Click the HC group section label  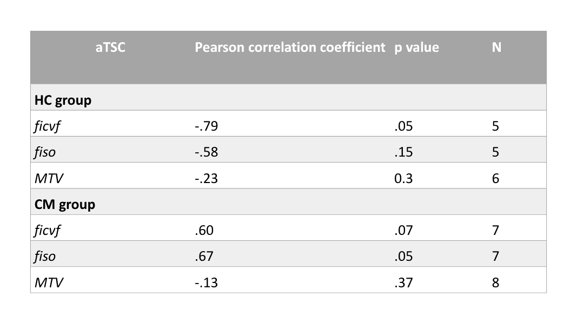(x=63, y=100)
